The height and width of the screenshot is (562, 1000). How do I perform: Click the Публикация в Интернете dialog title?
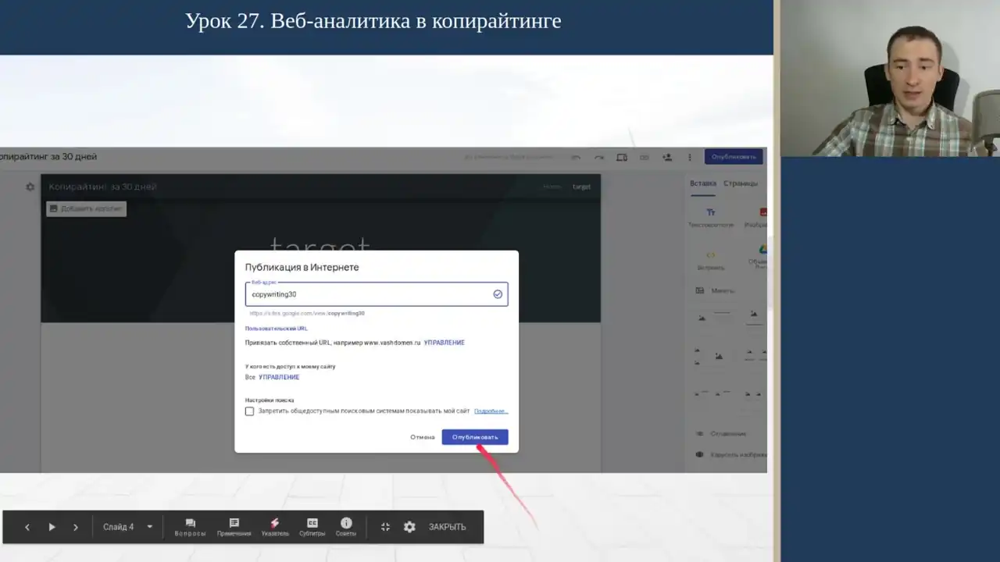pyautogui.click(x=302, y=267)
